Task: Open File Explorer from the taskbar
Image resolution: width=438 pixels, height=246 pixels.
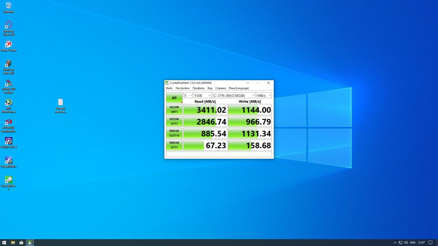Action: click(x=13, y=242)
